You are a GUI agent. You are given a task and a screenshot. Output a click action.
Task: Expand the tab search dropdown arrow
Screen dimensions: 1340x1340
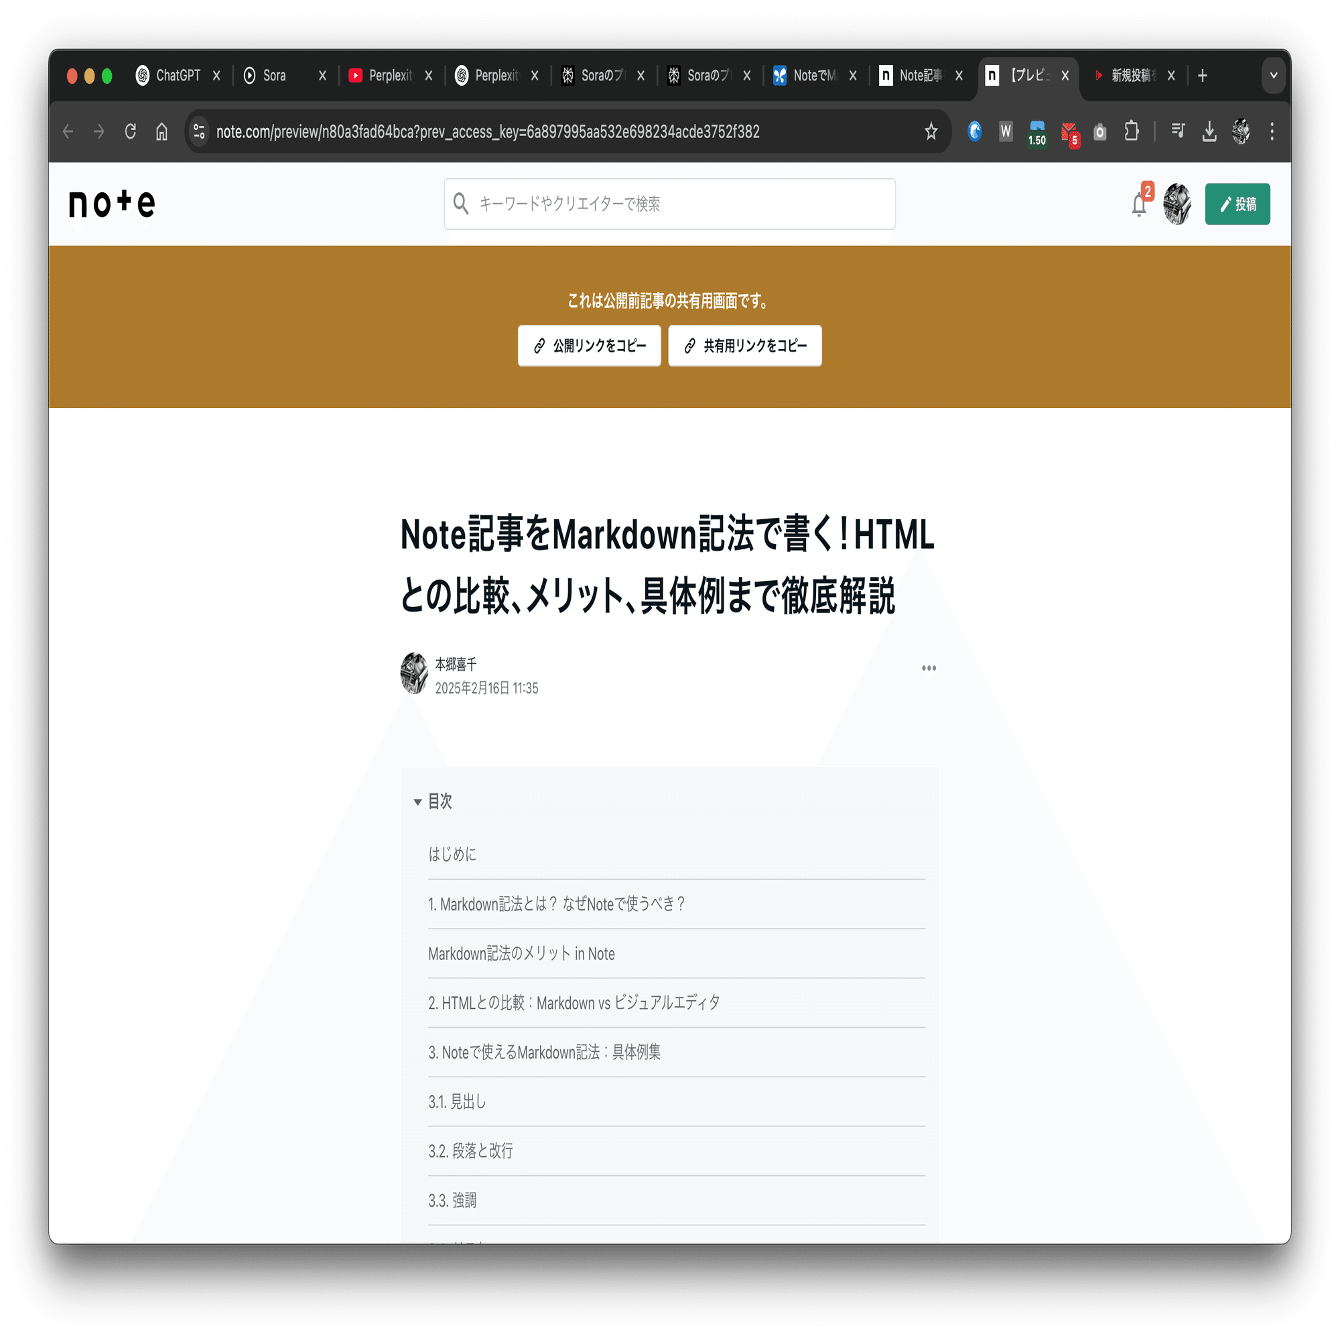click(x=1274, y=75)
